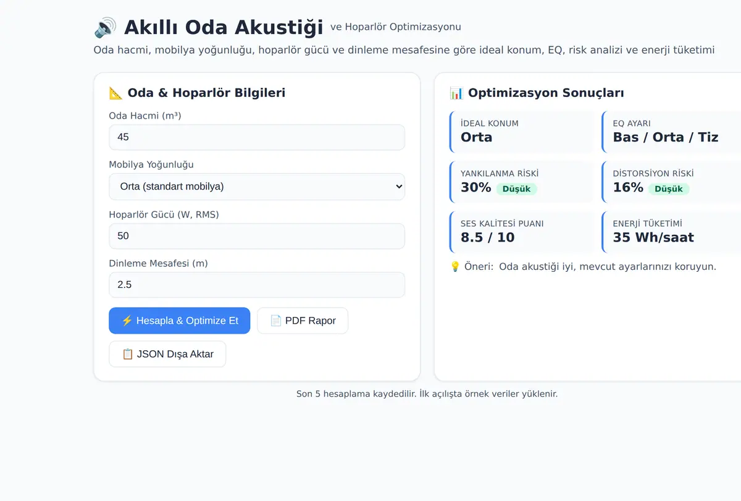741x501 pixels.
Task: Click the İDEAL KONUM card label
Action: point(490,124)
